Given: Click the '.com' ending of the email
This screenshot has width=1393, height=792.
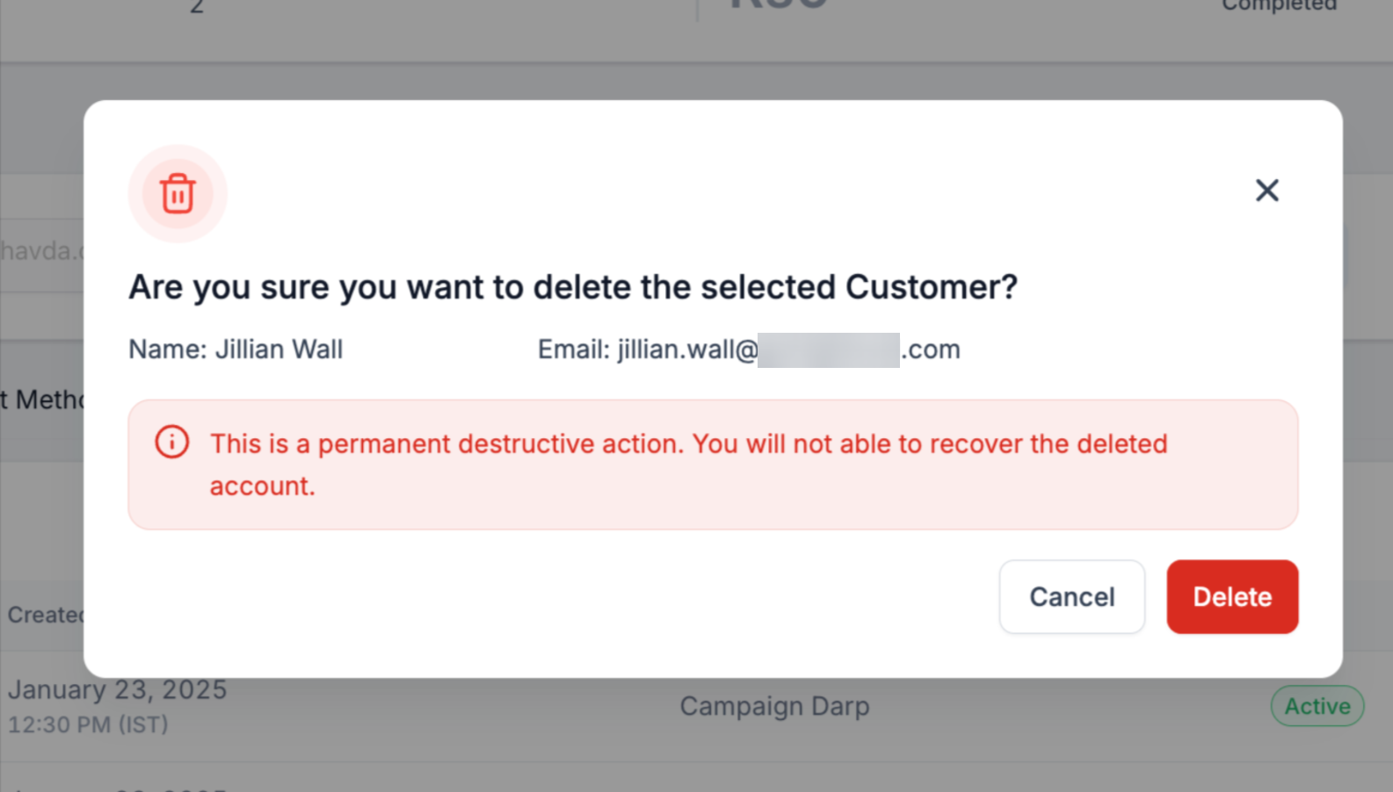Looking at the screenshot, I should click(x=932, y=349).
